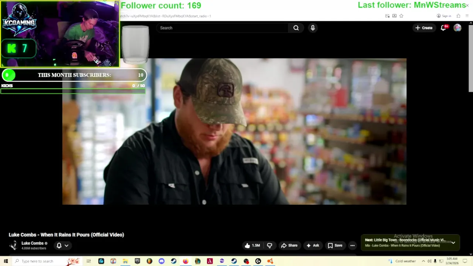The width and height of the screenshot is (473, 266).
Task: Switch to Firefox on the taskbar
Action: coord(186,261)
